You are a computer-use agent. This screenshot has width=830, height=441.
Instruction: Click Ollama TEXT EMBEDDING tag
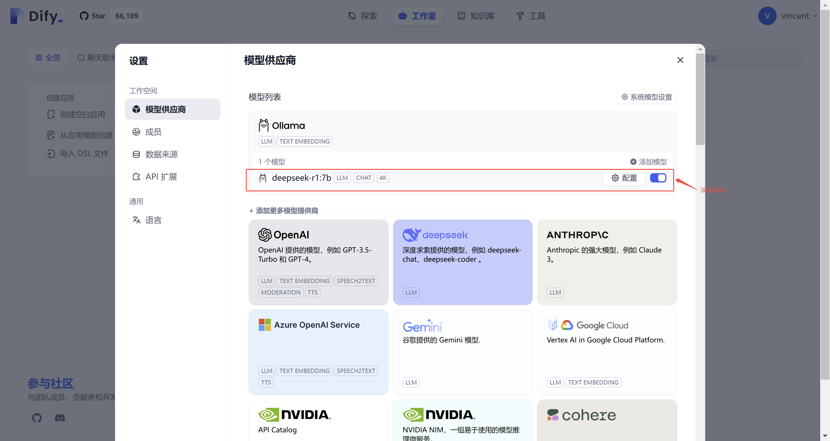(305, 141)
